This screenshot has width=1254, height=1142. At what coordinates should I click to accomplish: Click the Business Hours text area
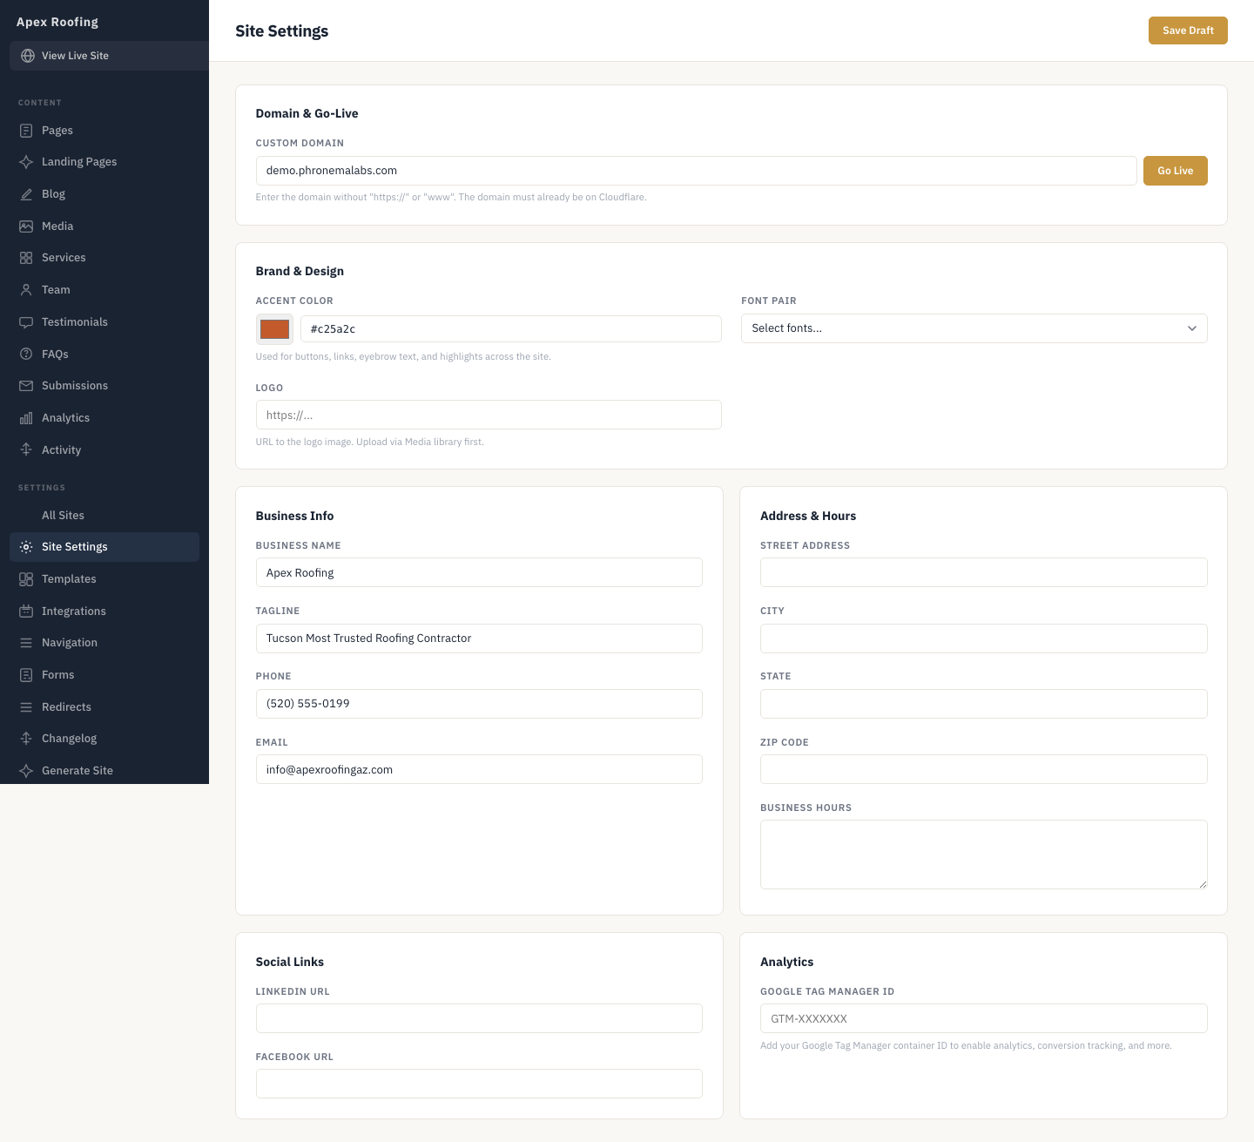[x=984, y=855]
